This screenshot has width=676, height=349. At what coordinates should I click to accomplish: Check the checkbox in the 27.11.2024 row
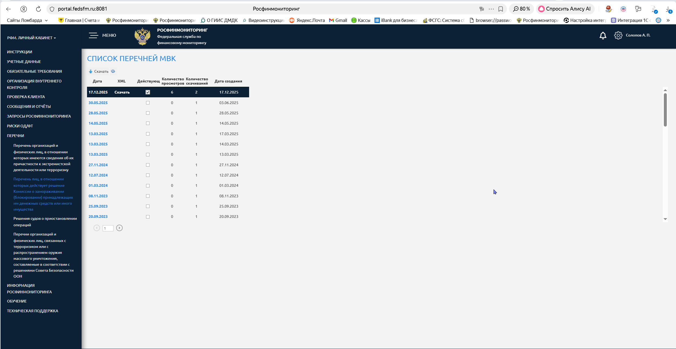pyautogui.click(x=148, y=165)
